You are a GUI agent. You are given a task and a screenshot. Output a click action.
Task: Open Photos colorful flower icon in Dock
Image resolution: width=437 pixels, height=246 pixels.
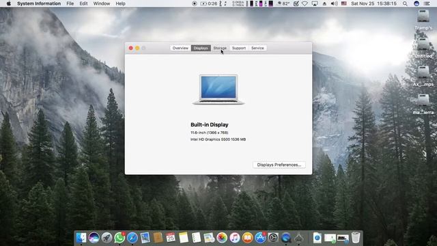(222, 238)
